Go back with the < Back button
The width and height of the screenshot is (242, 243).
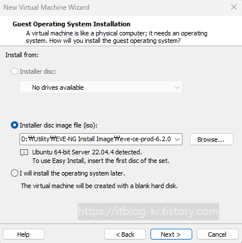(x=125, y=234)
